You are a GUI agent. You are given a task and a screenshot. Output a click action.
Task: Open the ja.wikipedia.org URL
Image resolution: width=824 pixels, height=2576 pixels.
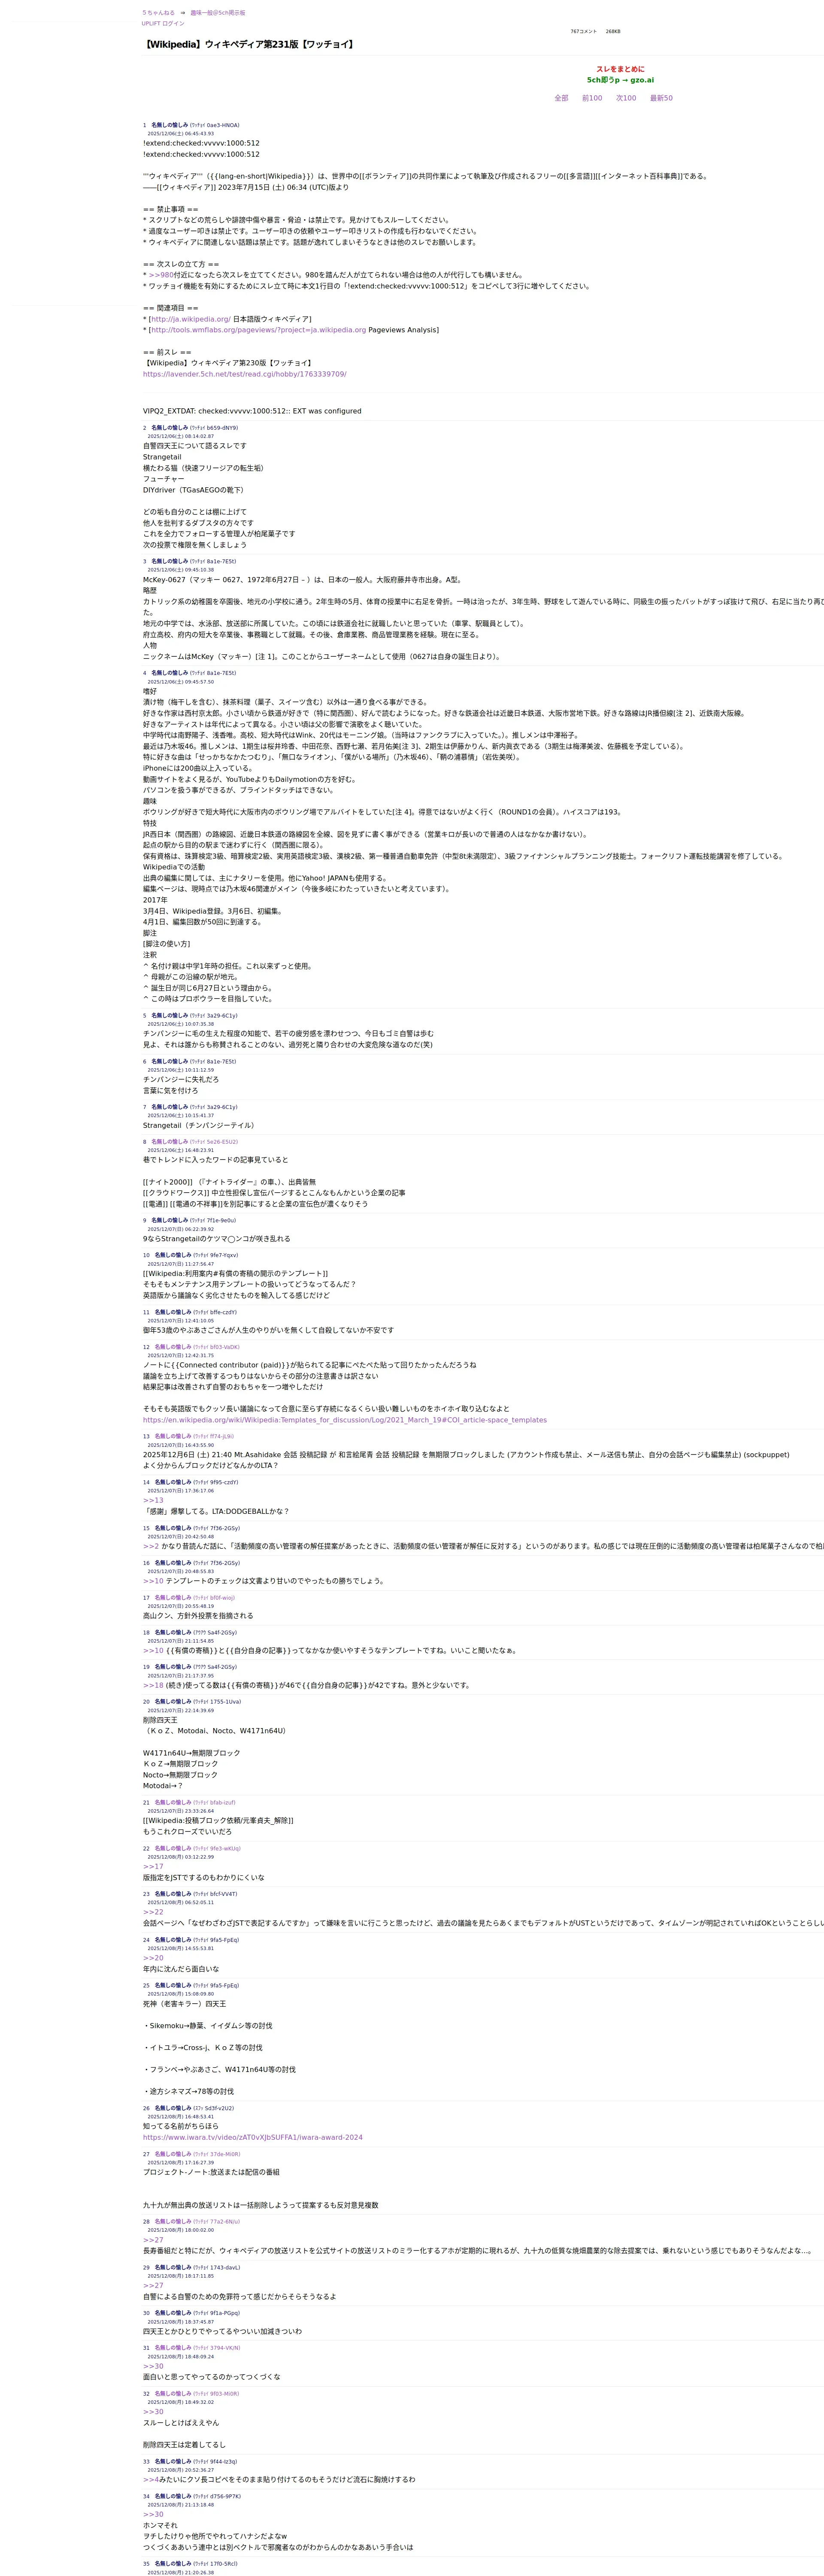(x=190, y=319)
